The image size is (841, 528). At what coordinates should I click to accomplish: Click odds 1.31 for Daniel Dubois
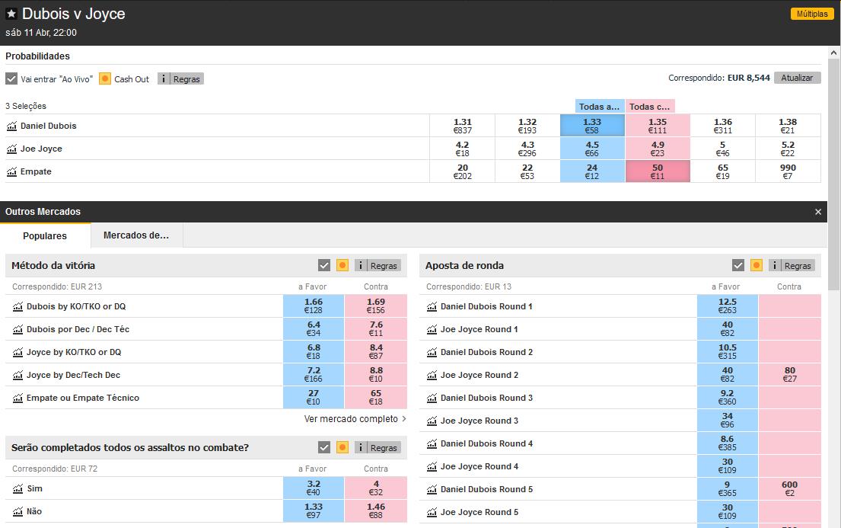(x=462, y=126)
